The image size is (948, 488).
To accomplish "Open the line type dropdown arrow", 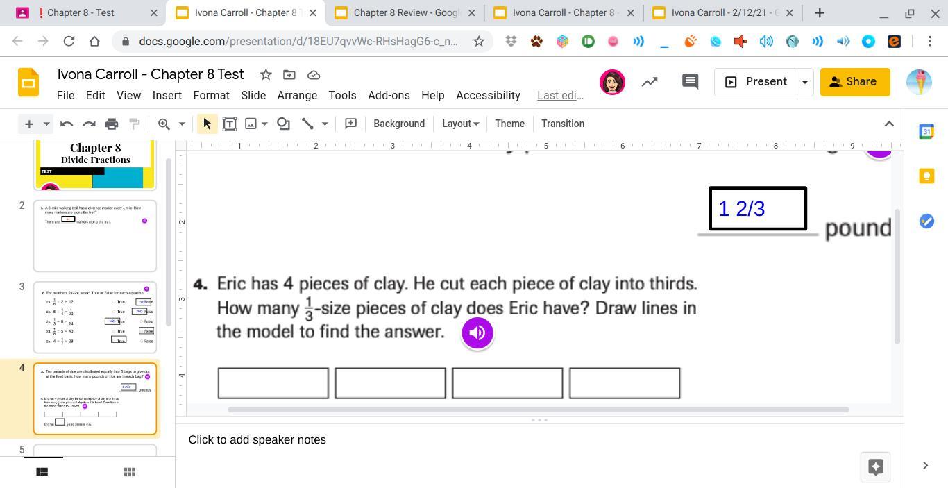I will [324, 124].
